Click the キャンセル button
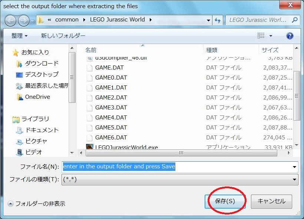Screen dimensions: 304x219 click(x=271, y=201)
